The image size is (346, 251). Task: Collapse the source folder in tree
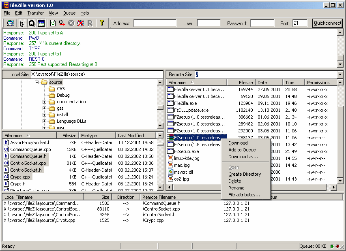click(x=37, y=82)
